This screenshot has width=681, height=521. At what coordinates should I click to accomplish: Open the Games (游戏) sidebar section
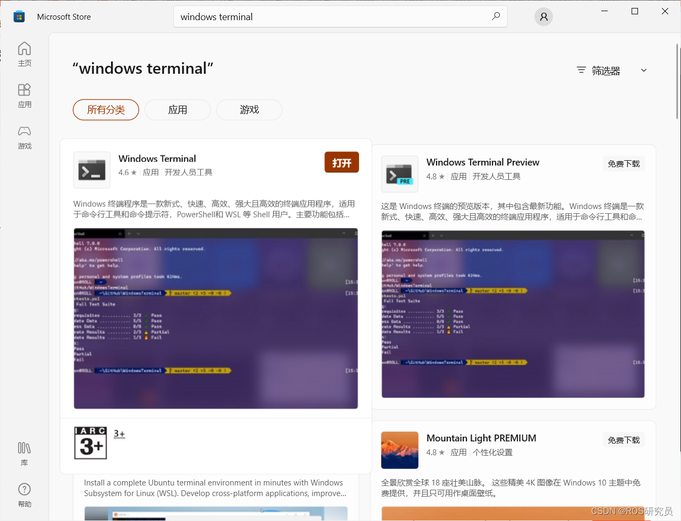pos(24,137)
